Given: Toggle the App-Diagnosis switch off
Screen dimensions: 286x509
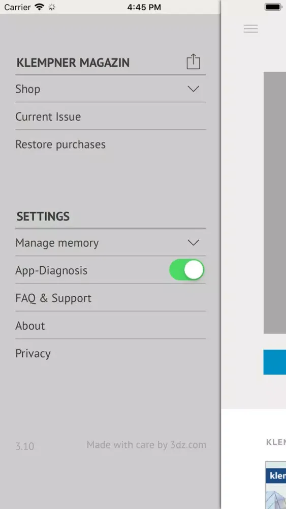Looking at the screenshot, I should [186, 270].
